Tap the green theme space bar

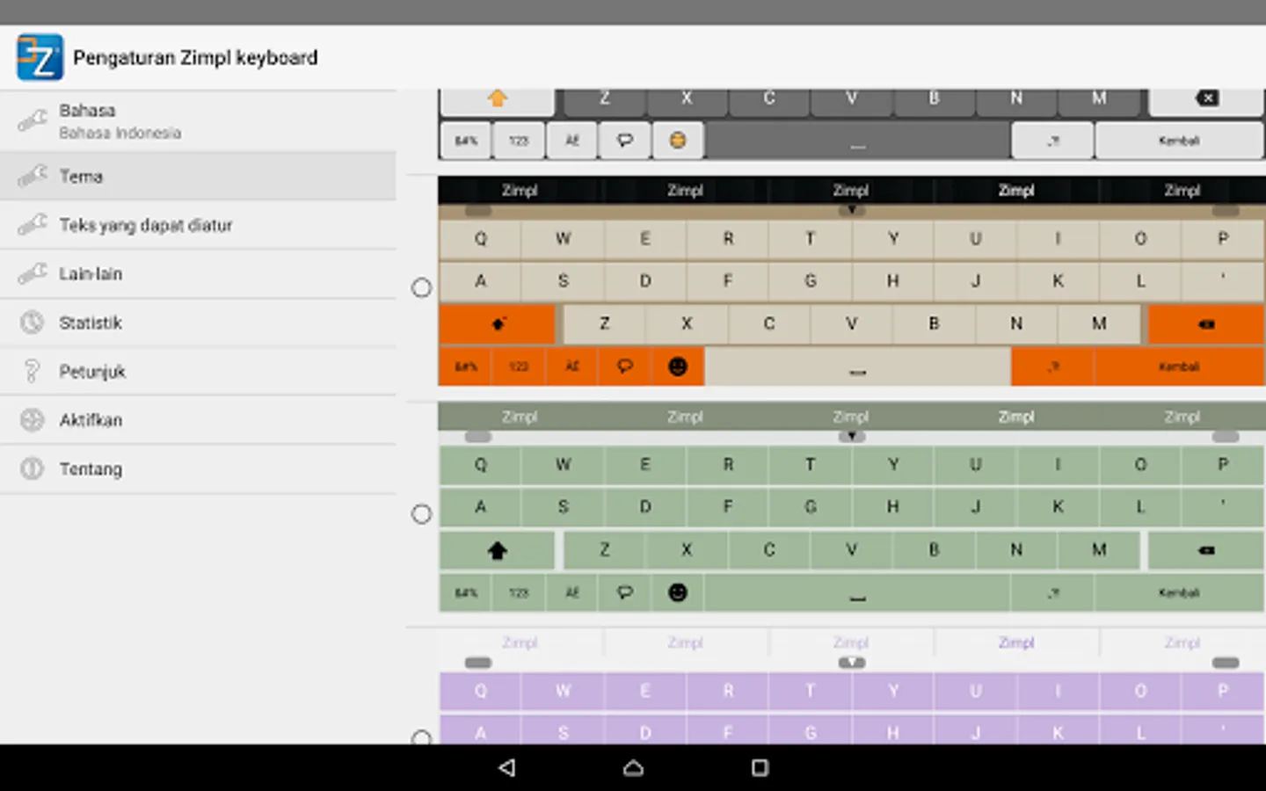click(x=857, y=592)
